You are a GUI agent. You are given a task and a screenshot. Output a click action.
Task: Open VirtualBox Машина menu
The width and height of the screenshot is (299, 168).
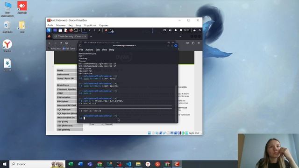point(61,25)
